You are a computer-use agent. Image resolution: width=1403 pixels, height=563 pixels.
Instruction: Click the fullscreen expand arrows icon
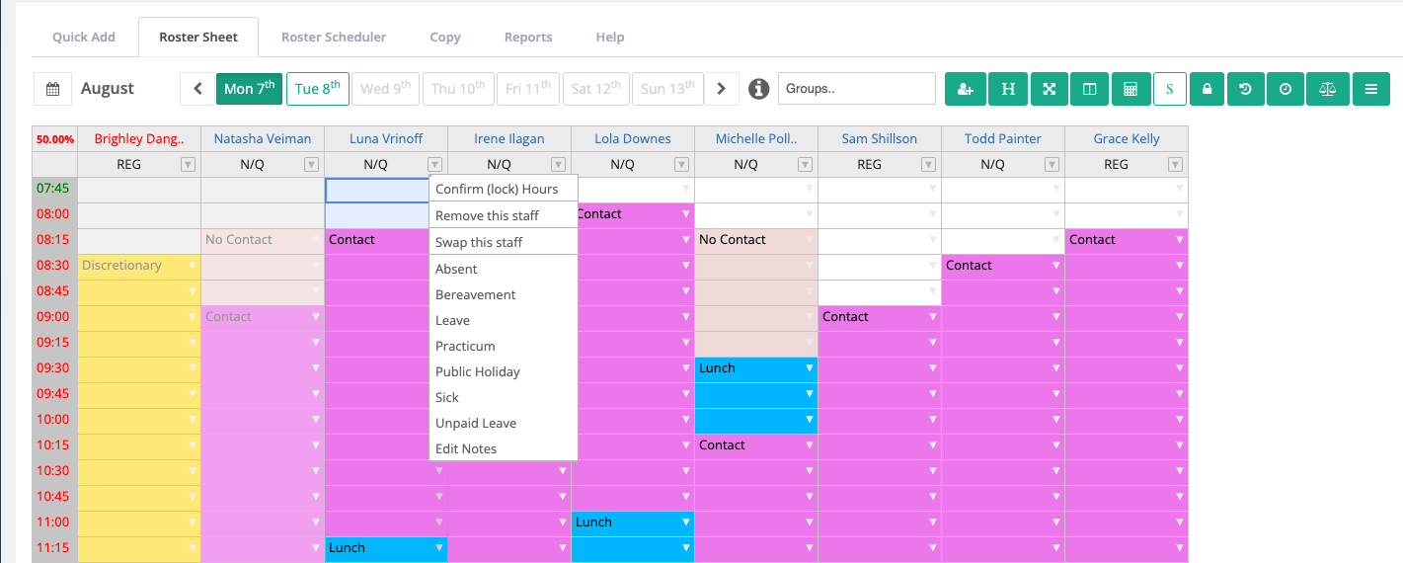pos(1050,89)
